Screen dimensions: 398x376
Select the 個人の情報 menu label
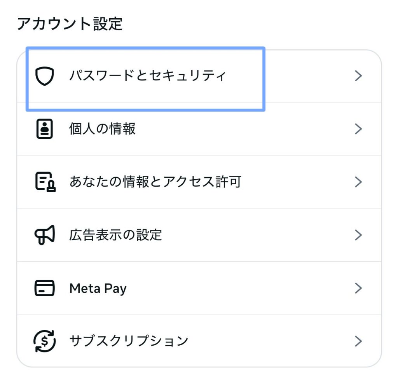(x=102, y=129)
